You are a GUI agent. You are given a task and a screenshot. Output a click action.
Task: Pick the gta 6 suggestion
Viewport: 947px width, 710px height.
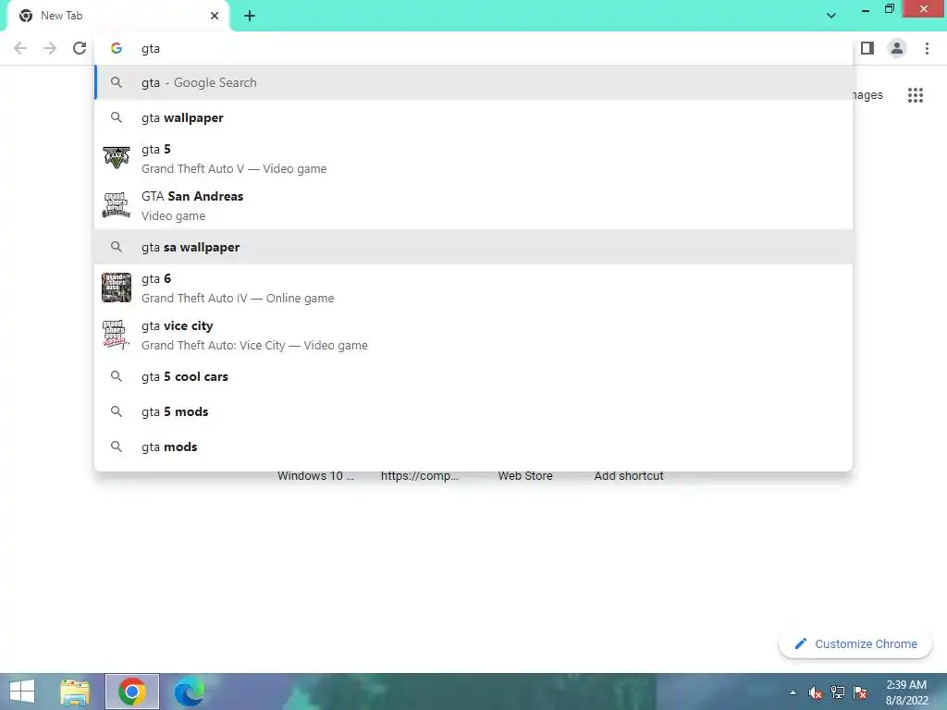point(473,288)
